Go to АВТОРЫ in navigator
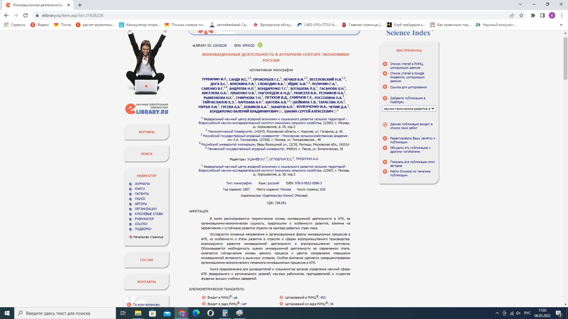568x319 pixels. pyautogui.click(x=141, y=204)
